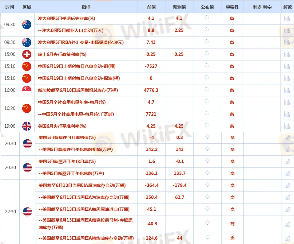Viewport: 294px width, 244px height.
Task: Open 中国6月19日上期所每日仓单变动-铜 indicator
Action: (x=77, y=66)
